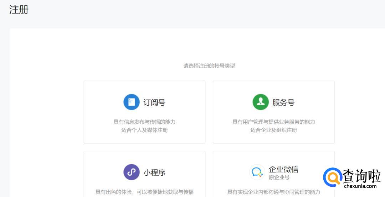Choose the 小程序 title text
385x197 pixels.
[x=154, y=172]
